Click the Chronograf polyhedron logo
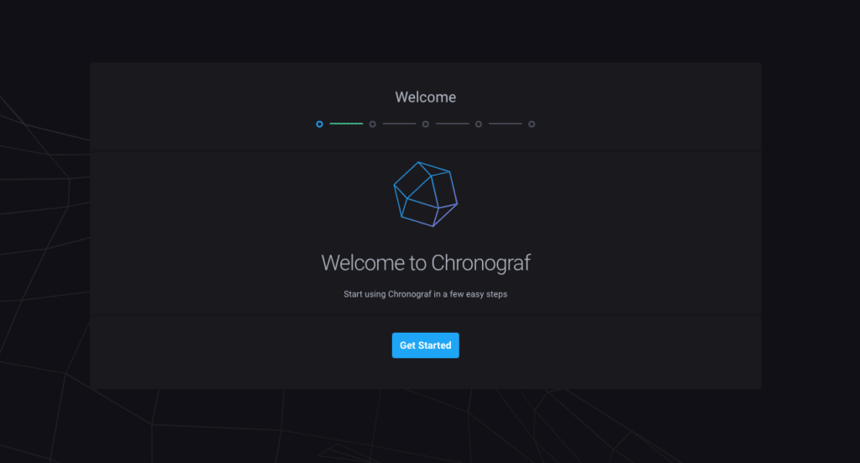860x463 pixels. tap(425, 194)
